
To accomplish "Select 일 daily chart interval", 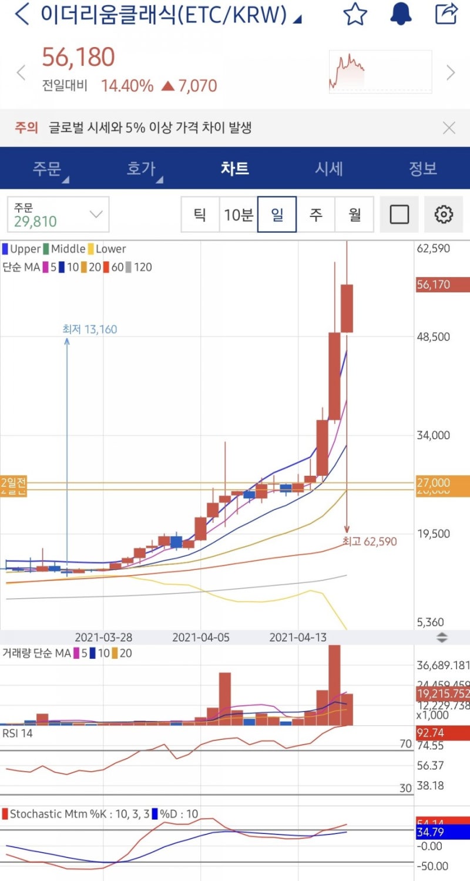I will pyautogui.click(x=277, y=215).
